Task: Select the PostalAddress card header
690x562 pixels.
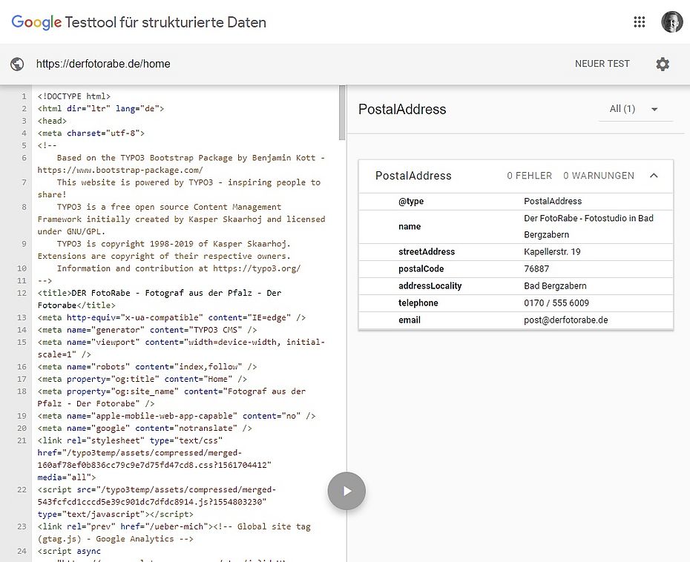Action: [x=413, y=176]
